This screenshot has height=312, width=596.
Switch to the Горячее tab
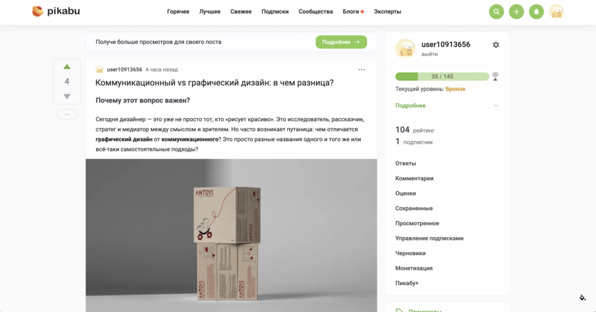coord(178,11)
